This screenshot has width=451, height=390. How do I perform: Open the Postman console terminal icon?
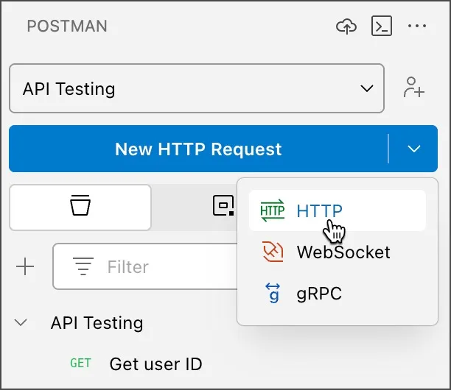coord(382,26)
